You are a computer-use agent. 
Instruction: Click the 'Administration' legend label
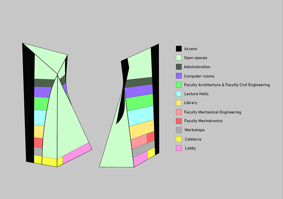[197, 67]
